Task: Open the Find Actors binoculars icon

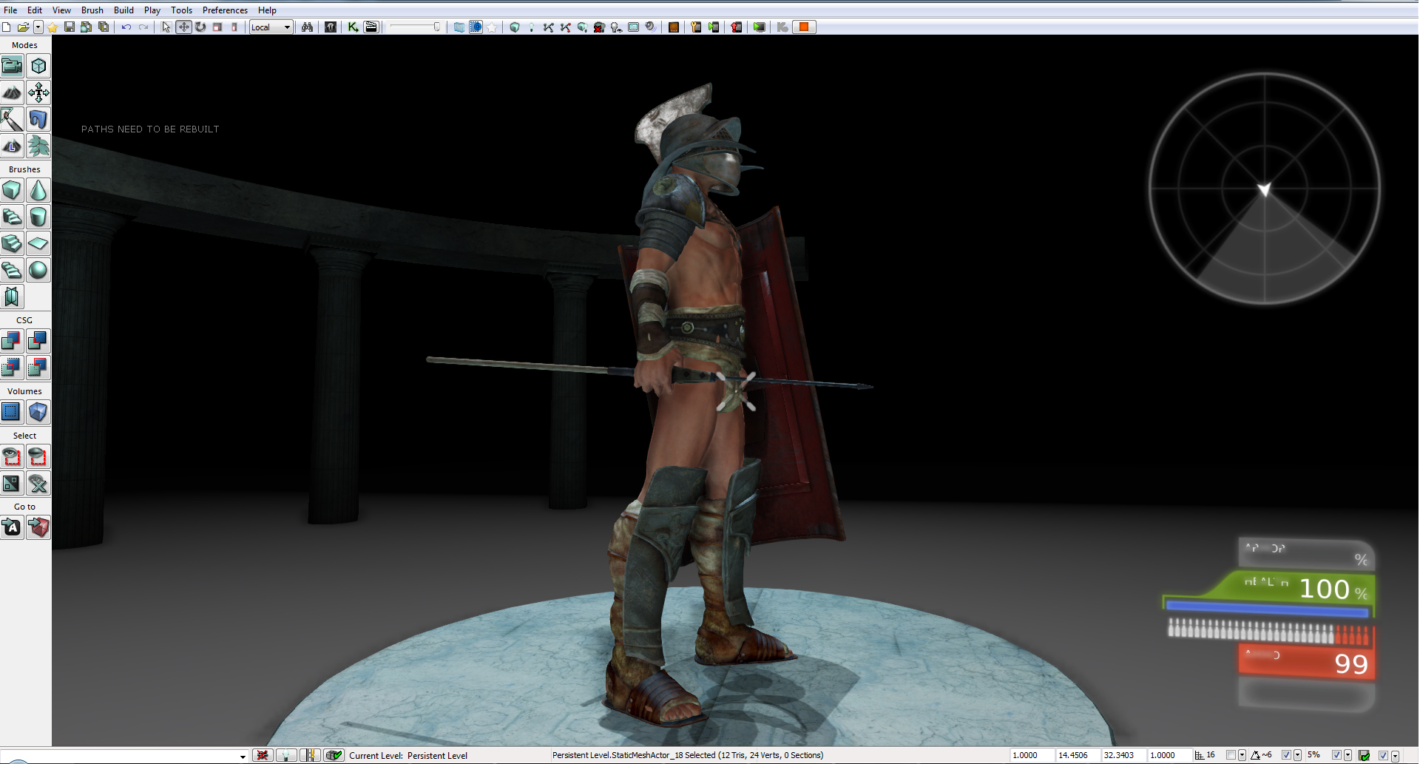Action: [308, 27]
